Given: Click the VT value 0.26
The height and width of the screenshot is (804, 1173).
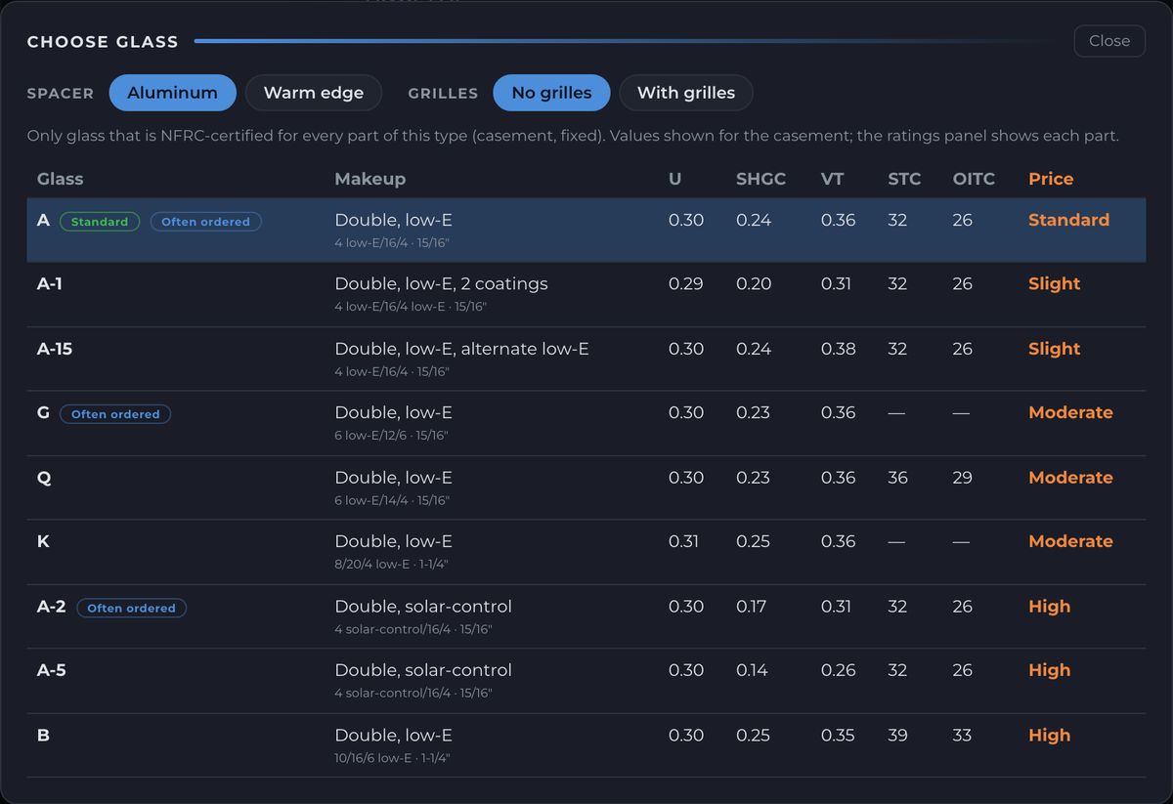Looking at the screenshot, I should (x=839, y=670).
